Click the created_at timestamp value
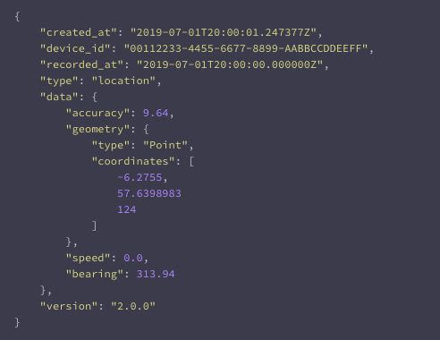 pos(224,32)
